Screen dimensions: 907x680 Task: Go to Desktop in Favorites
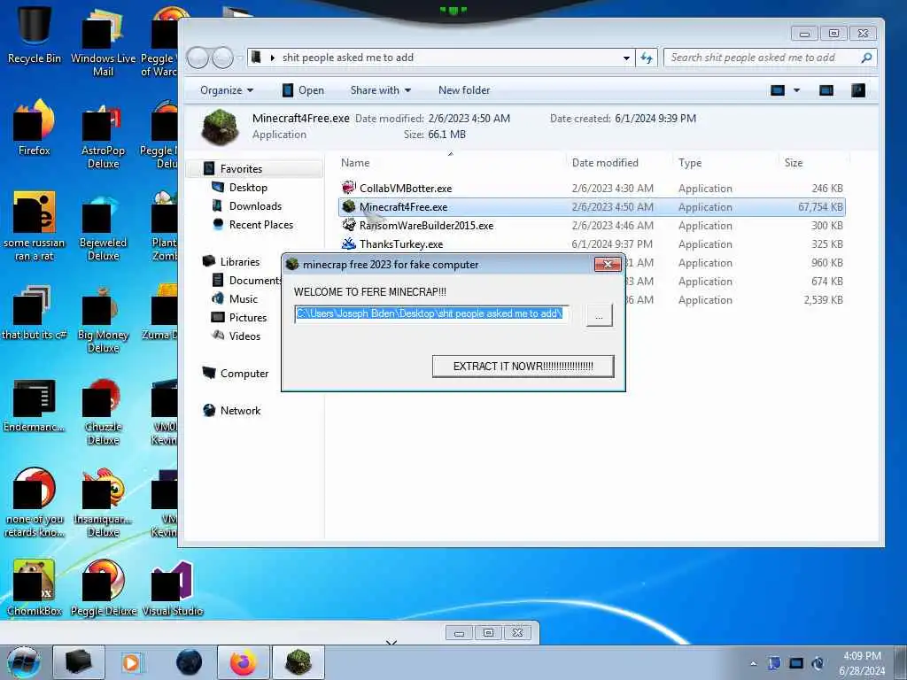point(248,188)
